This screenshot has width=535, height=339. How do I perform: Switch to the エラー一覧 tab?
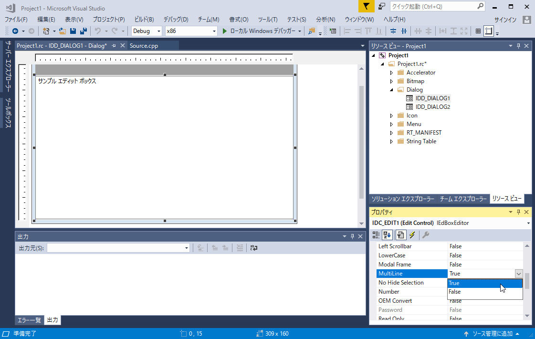click(29, 320)
